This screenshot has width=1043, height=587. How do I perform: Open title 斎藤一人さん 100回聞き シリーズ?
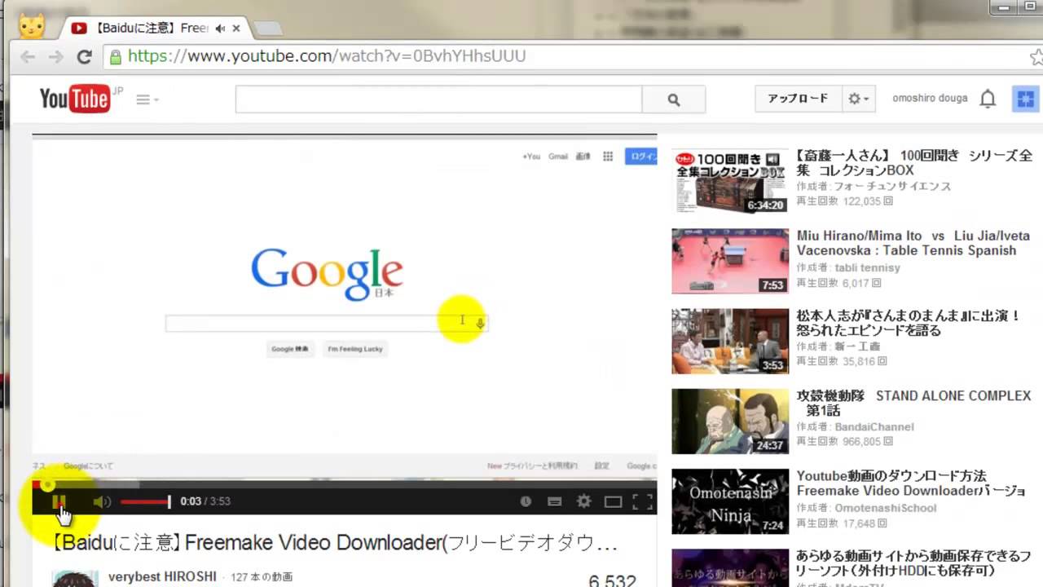click(914, 163)
